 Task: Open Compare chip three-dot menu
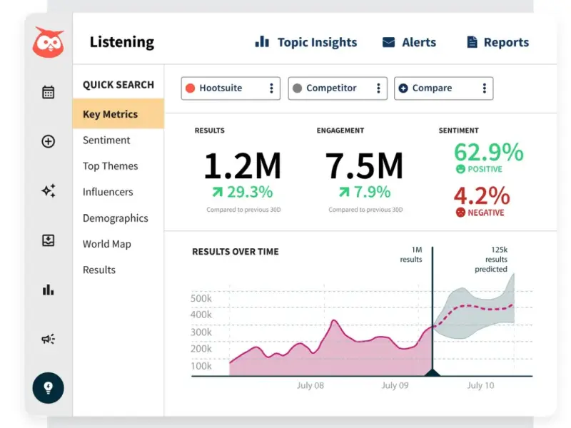click(484, 88)
